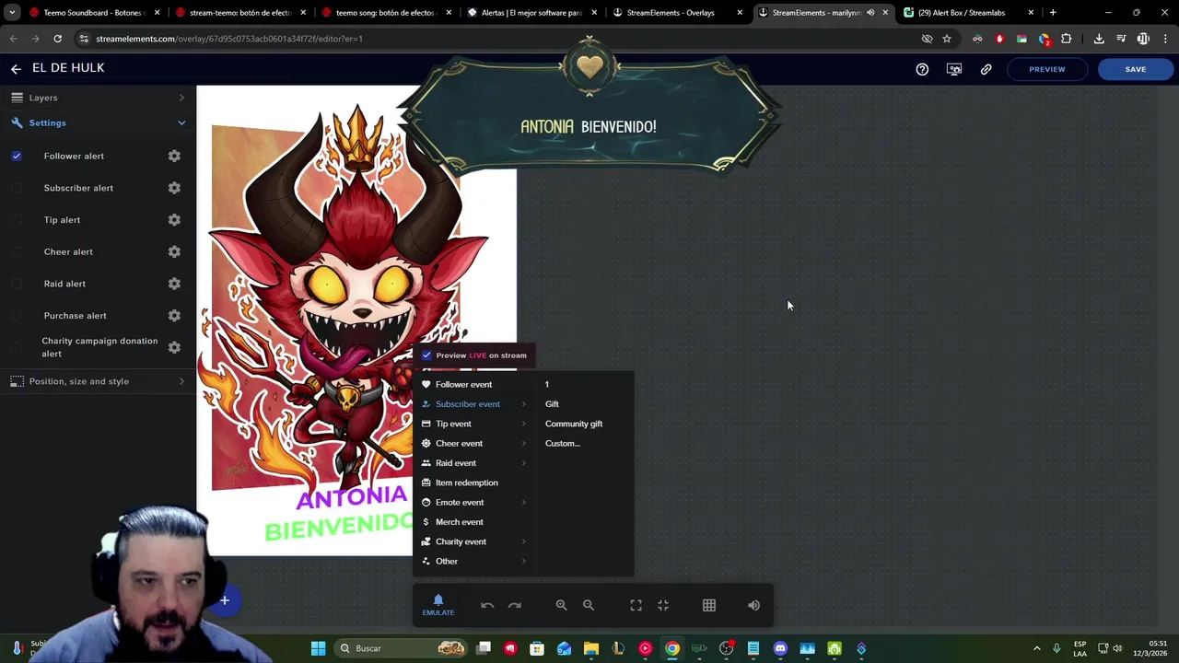This screenshot has height=663, width=1179.
Task: Open Tip alert gear settings
Action: [174, 220]
